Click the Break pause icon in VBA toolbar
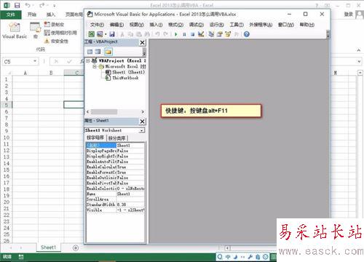The width and height of the screenshot is (364, 262). pyautogui.click(x=184, y=34)
